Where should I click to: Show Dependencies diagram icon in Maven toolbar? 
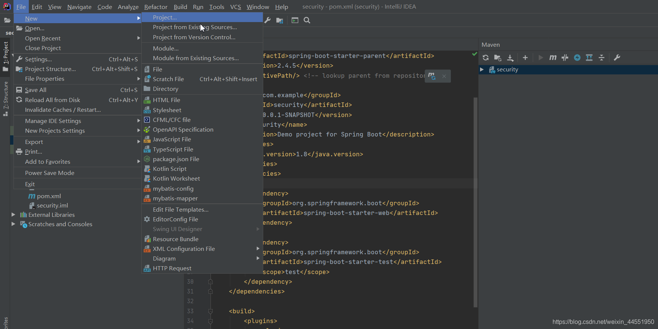[589, 58]
